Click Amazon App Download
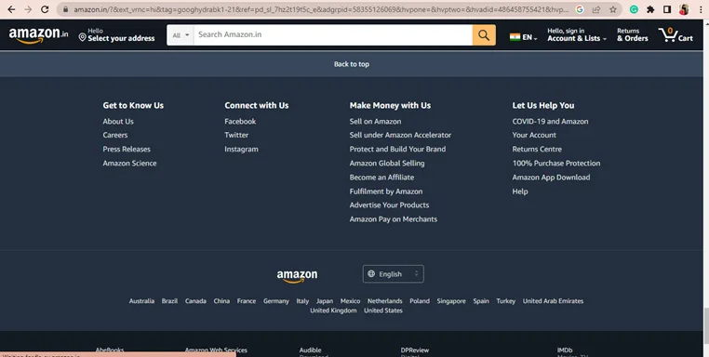Screen dimensions: 709x357 pos(551,178)
